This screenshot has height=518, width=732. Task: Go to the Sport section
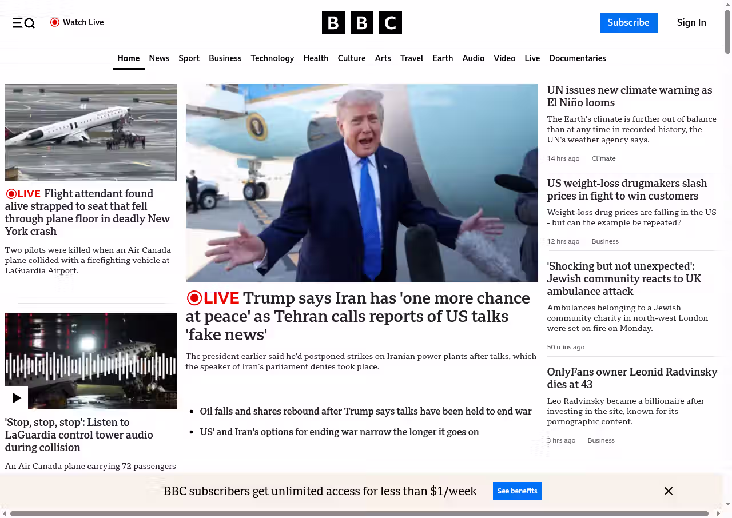189,58
